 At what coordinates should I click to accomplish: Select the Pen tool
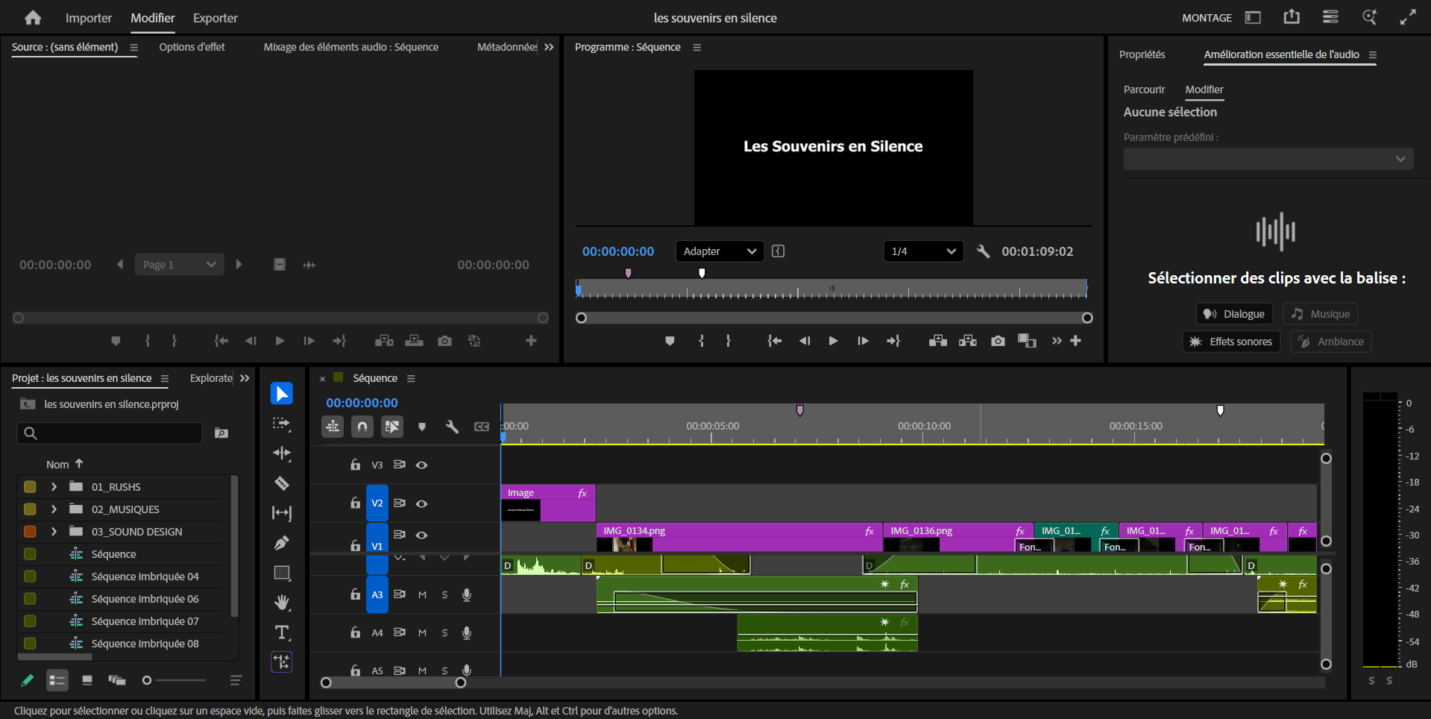tap(282, 543)
